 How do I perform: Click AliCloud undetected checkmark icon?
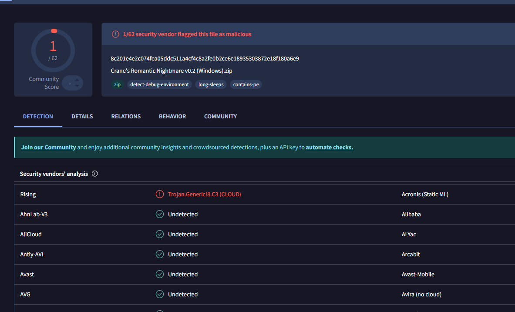160,234
